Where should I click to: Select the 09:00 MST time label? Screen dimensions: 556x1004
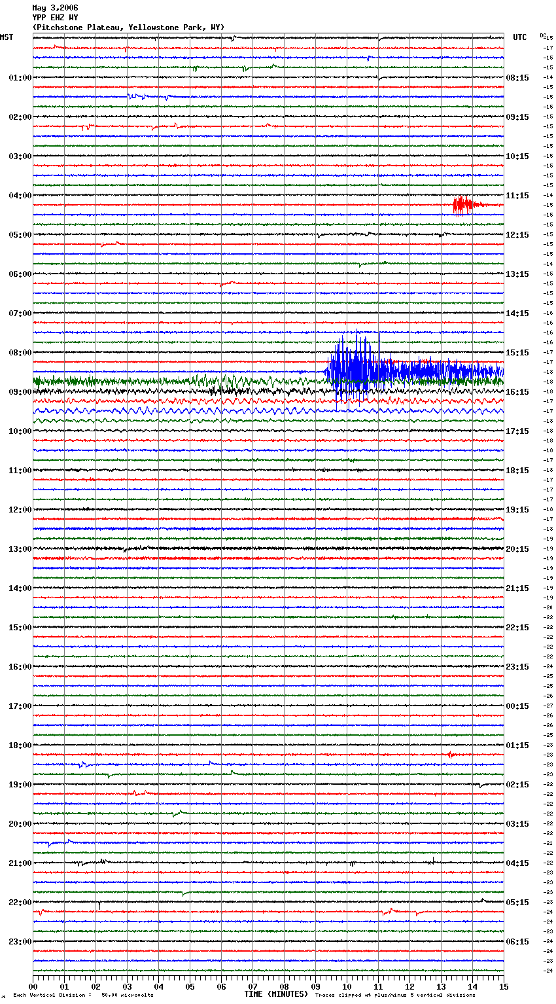(x=20, y=392)
